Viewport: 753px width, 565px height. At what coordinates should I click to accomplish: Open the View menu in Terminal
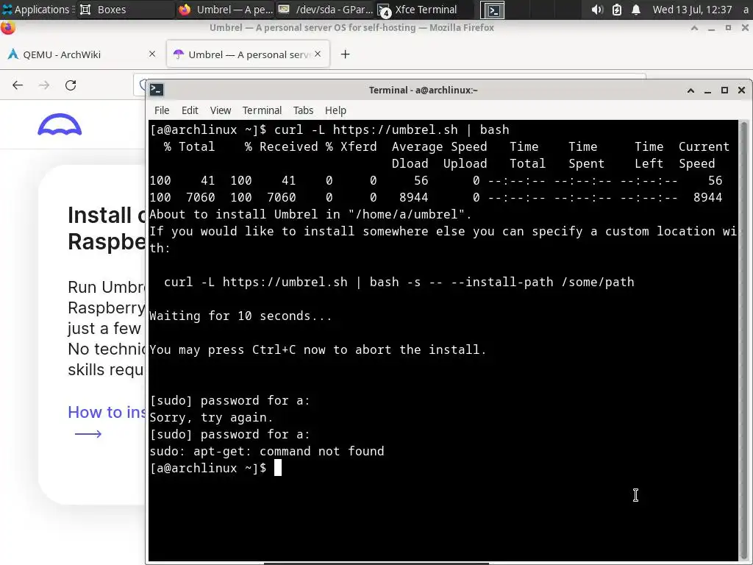pyautogui.click(x=221, y=110)
